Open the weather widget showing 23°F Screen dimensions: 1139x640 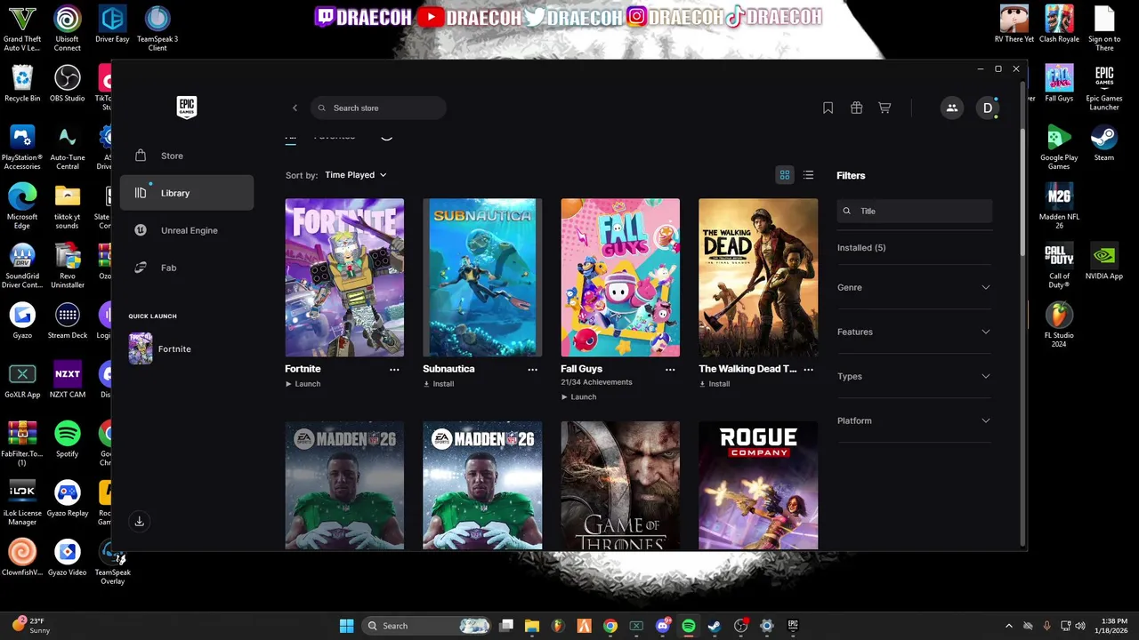[31, 626]
